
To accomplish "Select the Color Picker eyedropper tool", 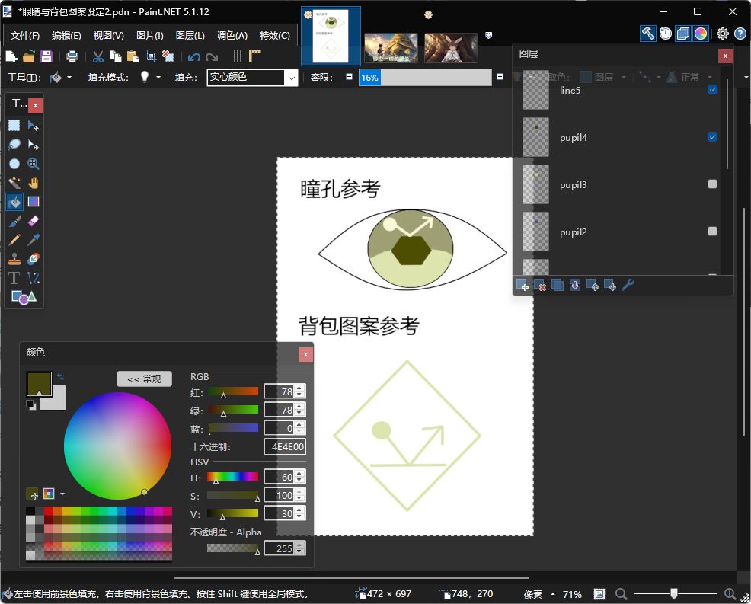I will 33,239.
